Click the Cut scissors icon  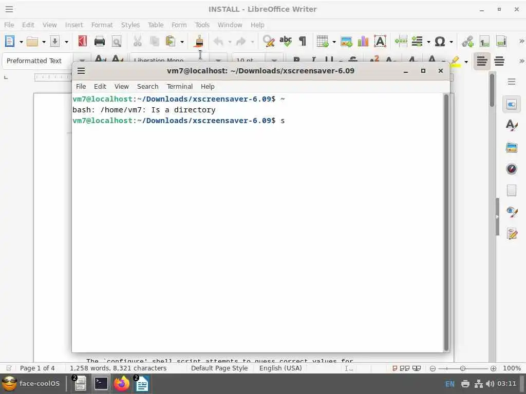tap(137, 41)
